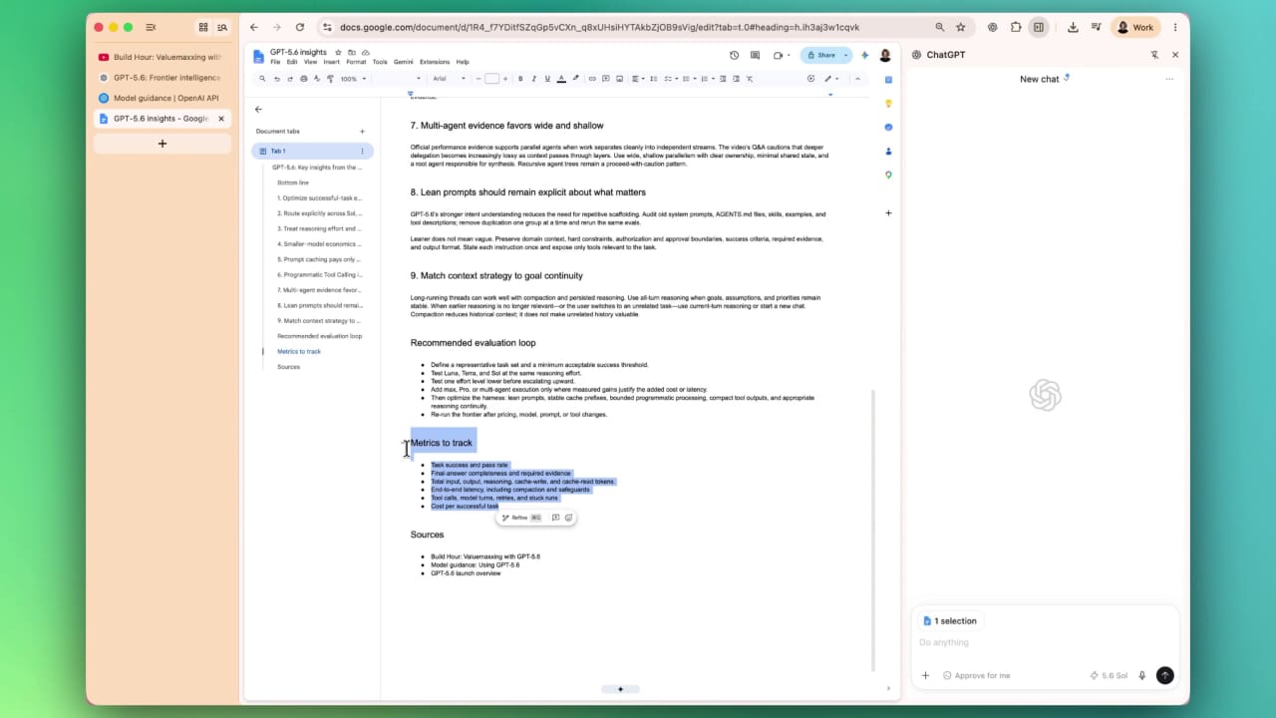The width and height of the screenshot is (1276, 718).
Task: Insert a link via the toolbar link icon
Action: click(592, 79)
